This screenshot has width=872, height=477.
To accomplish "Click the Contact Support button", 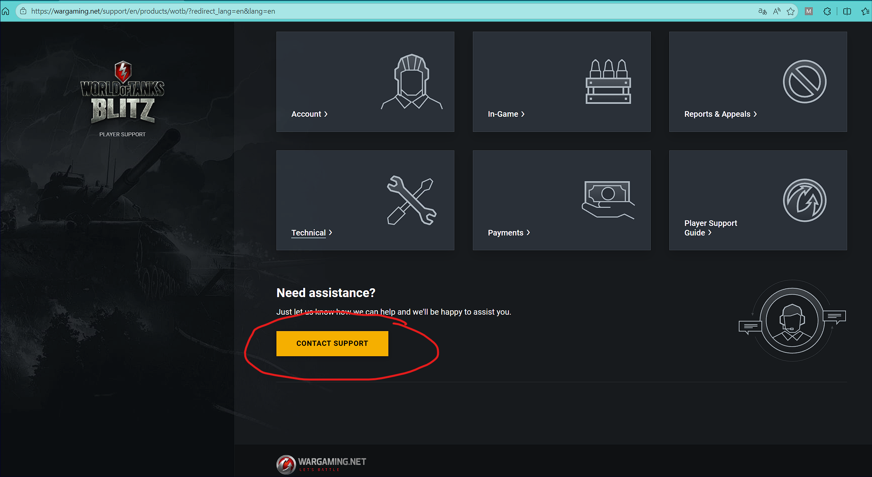I will pyautogui.click(x=332, y=343).
